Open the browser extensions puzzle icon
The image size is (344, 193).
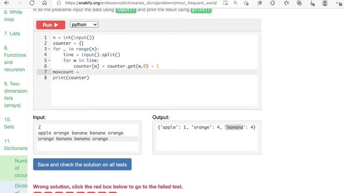pyautogui.click(x=273, y=3)
